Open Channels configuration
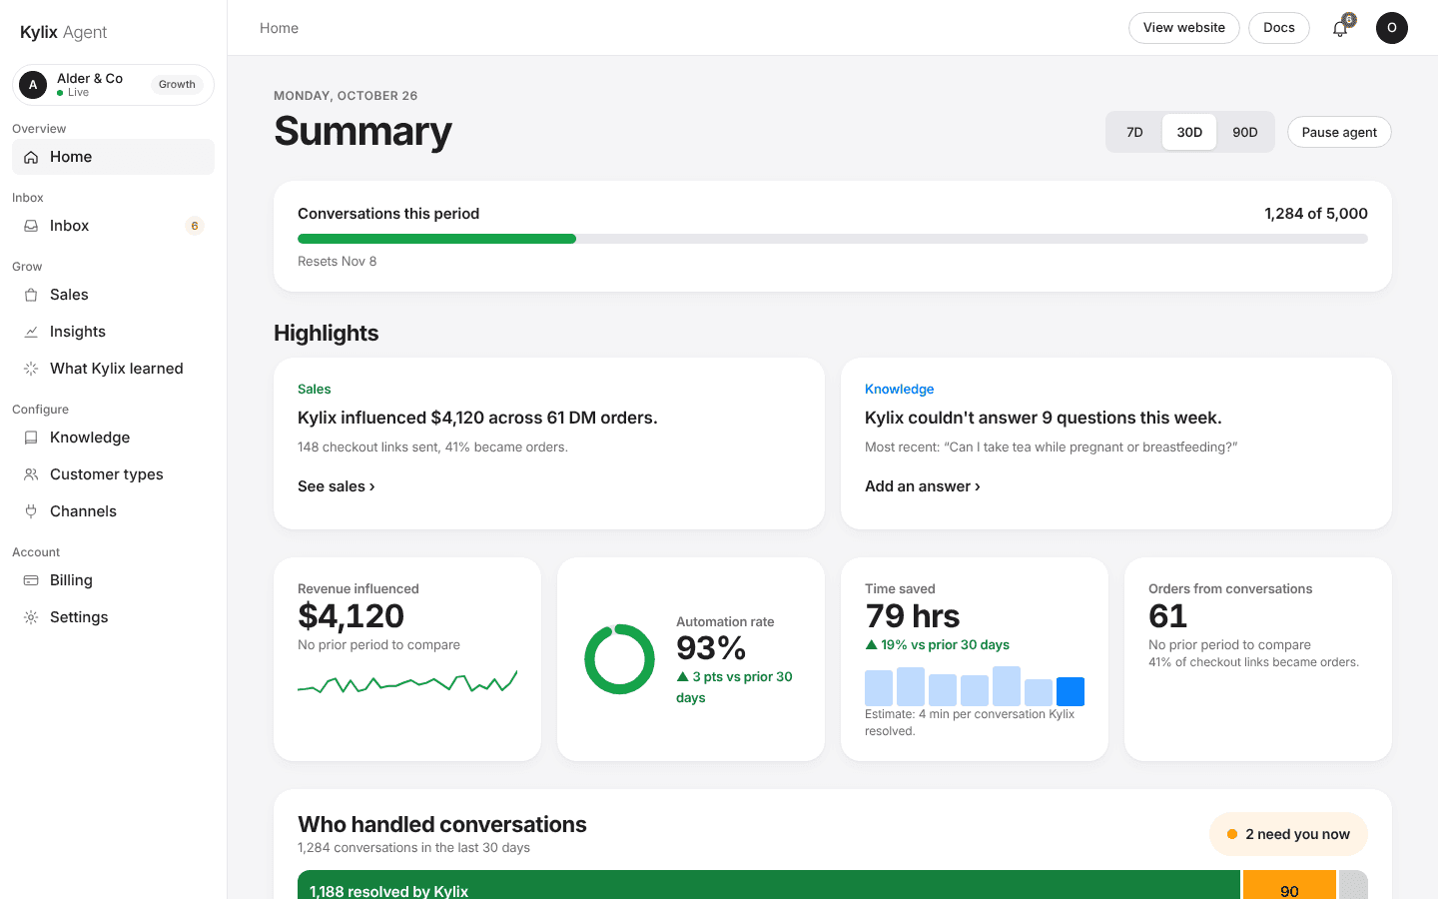 (x=113, y=511)
